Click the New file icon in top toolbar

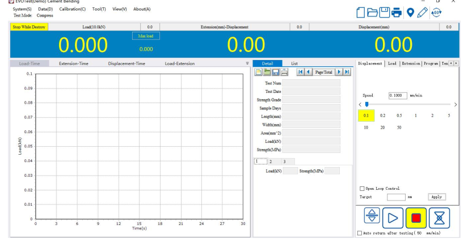360,12
